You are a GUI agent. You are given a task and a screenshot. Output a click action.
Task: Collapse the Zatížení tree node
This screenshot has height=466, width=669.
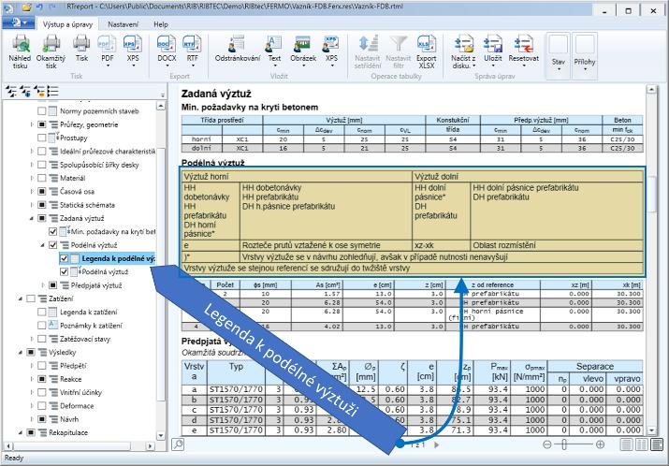pyautogui.click(x=21, y=299)
